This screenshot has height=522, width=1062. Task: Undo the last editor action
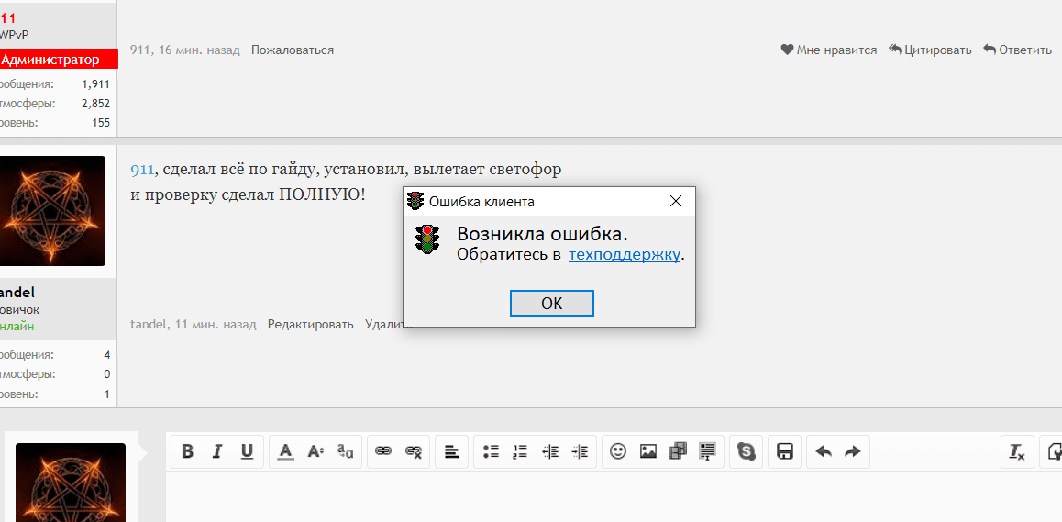pos(824,451)
